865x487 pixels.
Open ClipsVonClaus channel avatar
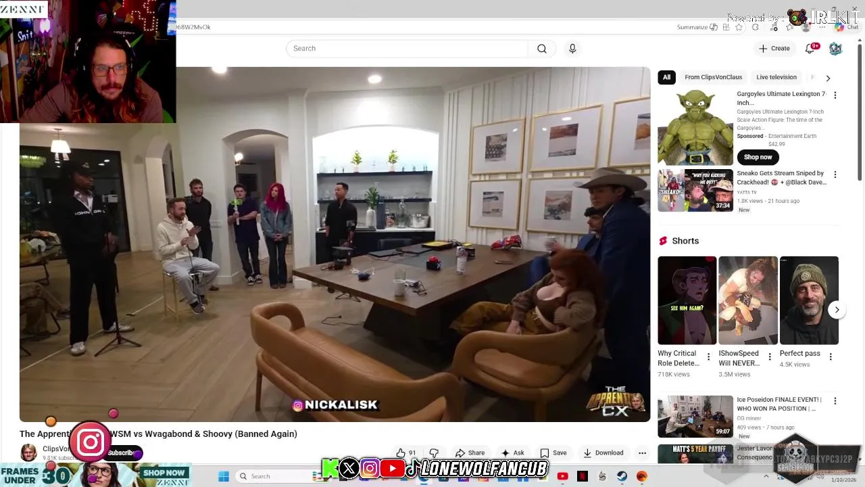(28, 453)
